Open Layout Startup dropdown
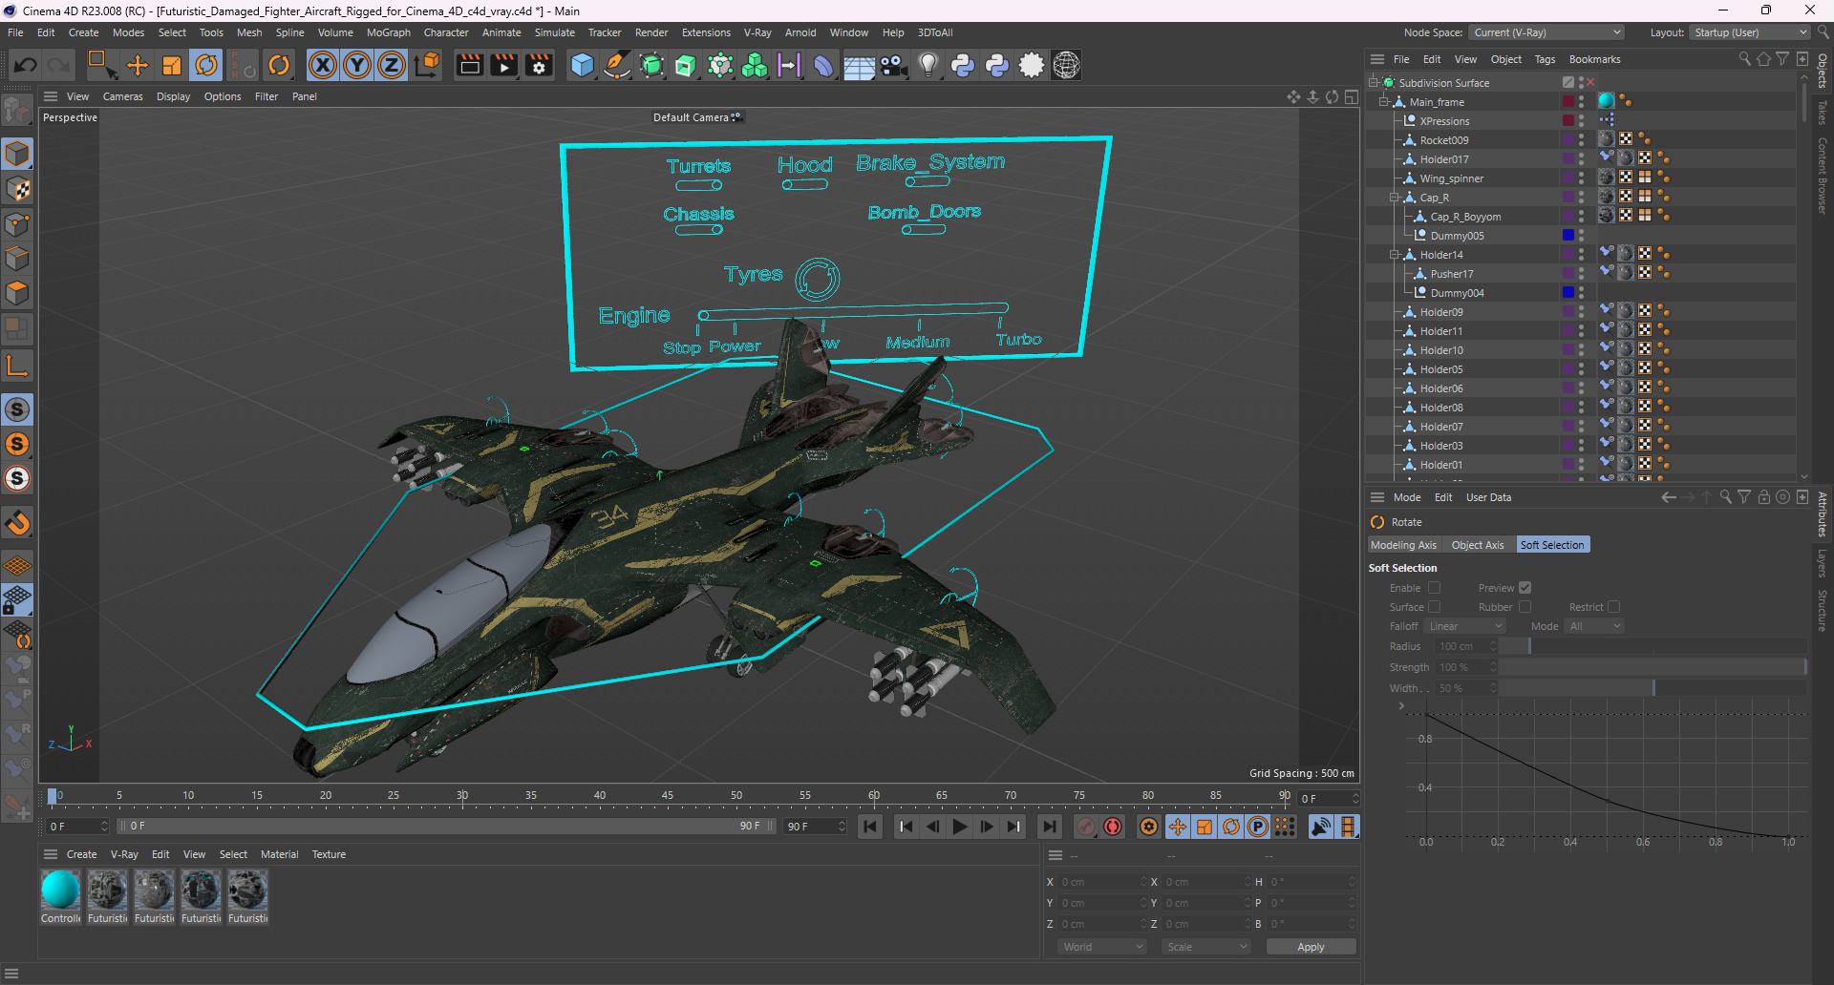1834x985 pixels. [1750, 32]
